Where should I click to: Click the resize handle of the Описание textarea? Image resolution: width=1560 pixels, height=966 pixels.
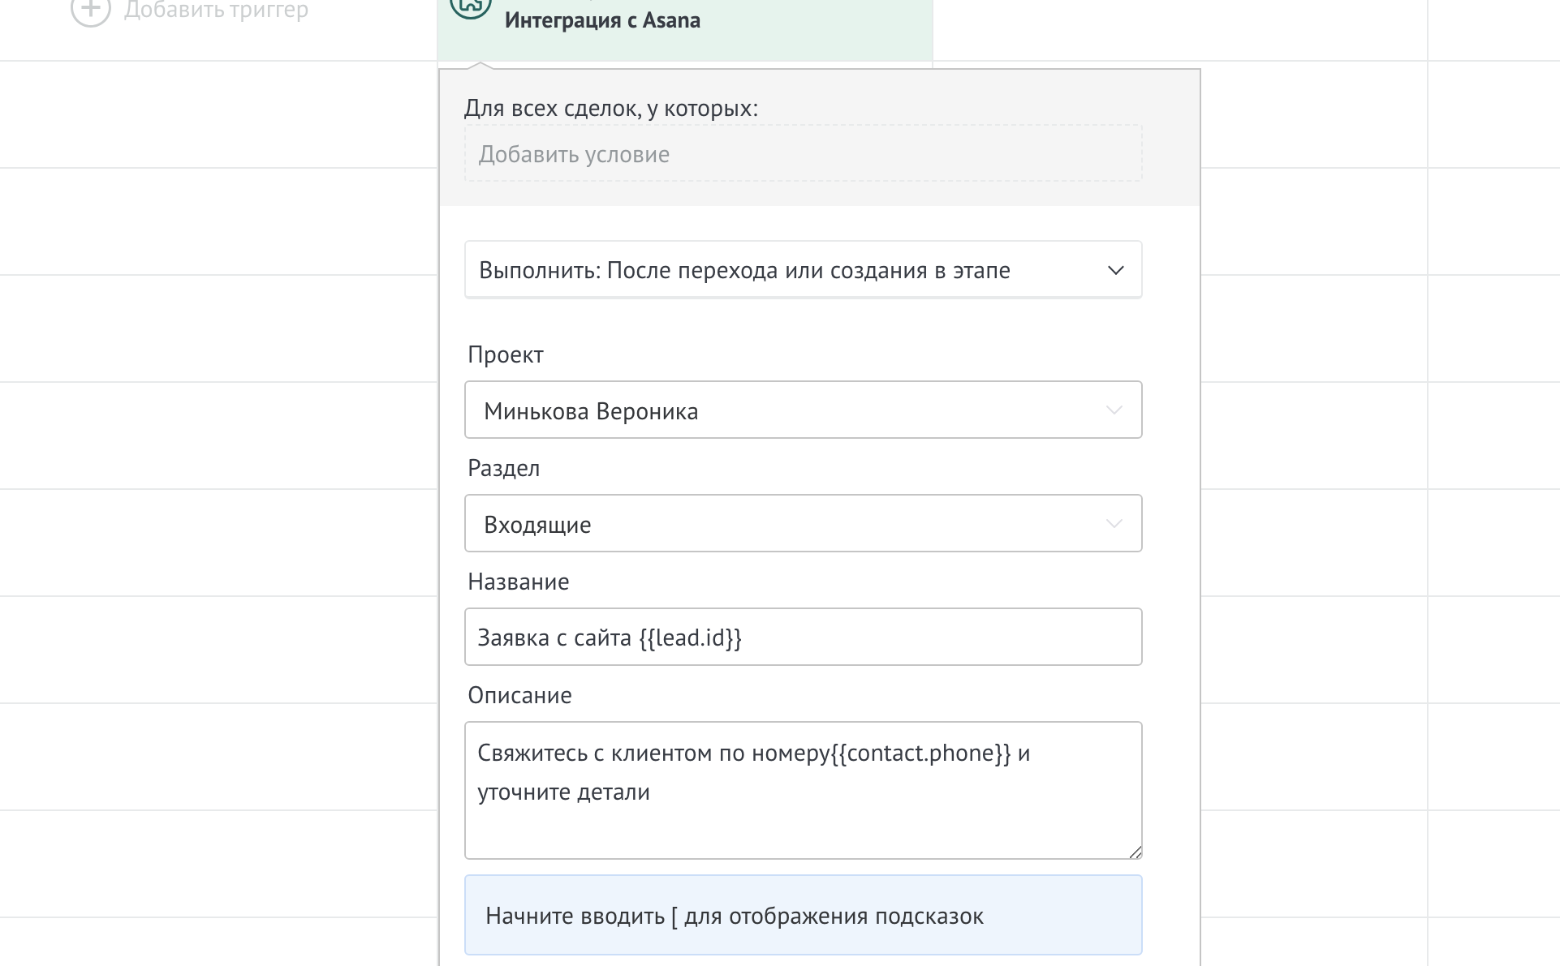coord(1135,850)
